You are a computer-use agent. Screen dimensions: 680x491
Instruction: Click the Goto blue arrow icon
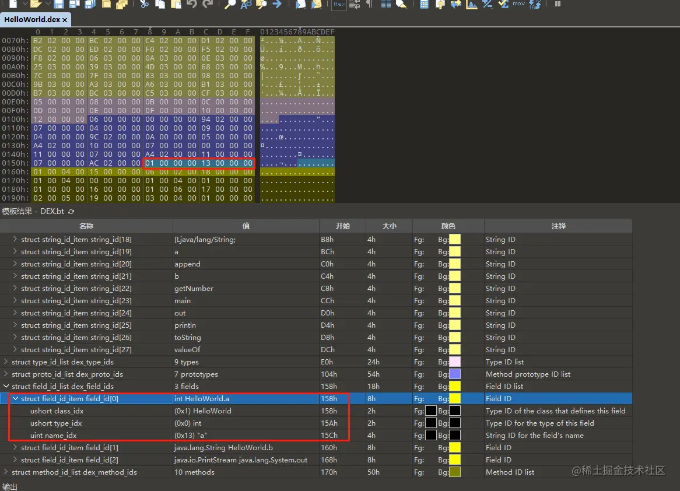277,4
